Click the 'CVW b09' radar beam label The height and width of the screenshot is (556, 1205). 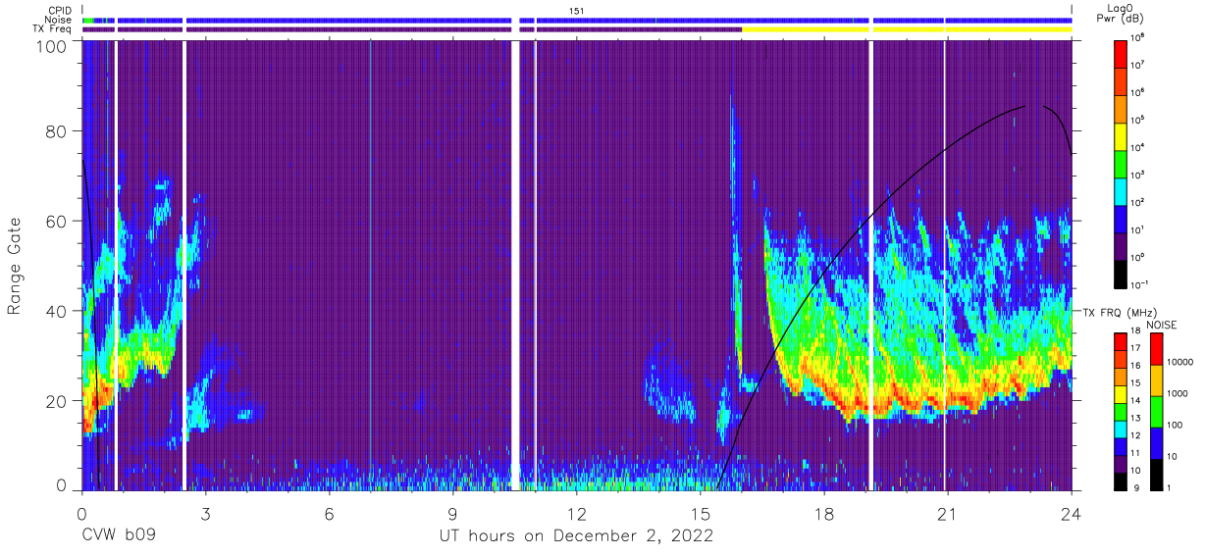pos(119,536)
